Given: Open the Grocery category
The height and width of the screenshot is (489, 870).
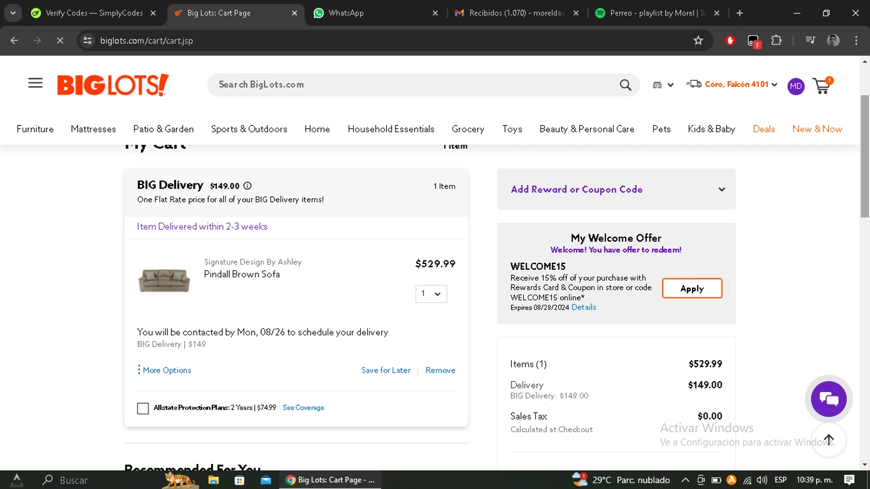Looking at the screenshot, I should 468,129.
